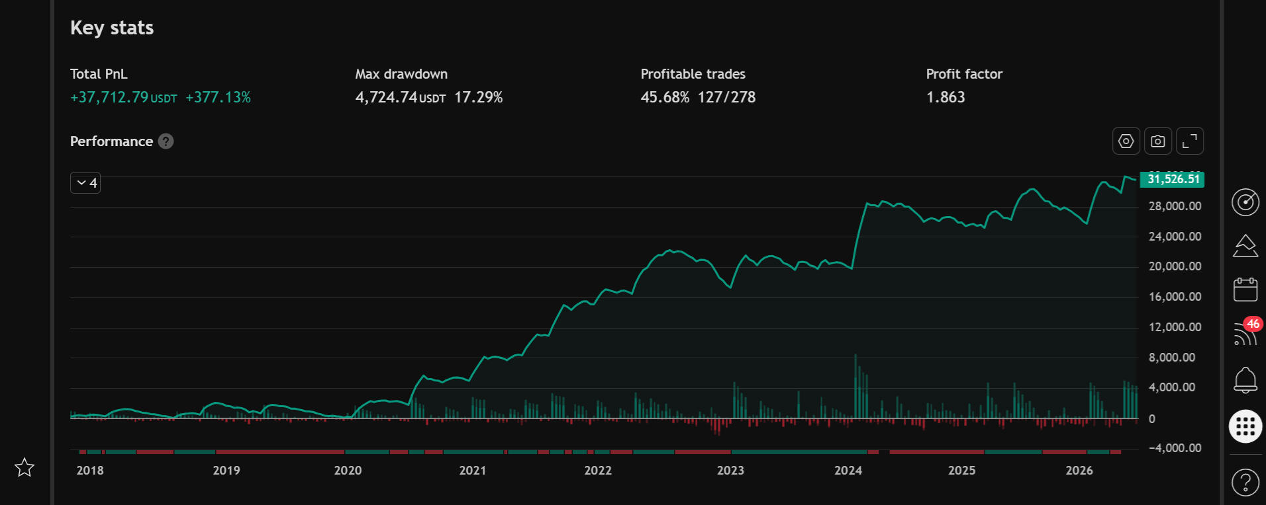Image resolution: width=1266 pixels, height=505 pixels.
Task: Open the chart settings hexagon icon
Action: tap(1126, 141)
